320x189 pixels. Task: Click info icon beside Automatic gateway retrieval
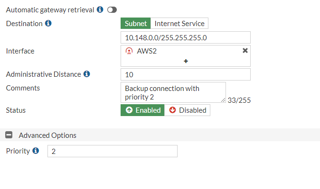pos(100,9)
